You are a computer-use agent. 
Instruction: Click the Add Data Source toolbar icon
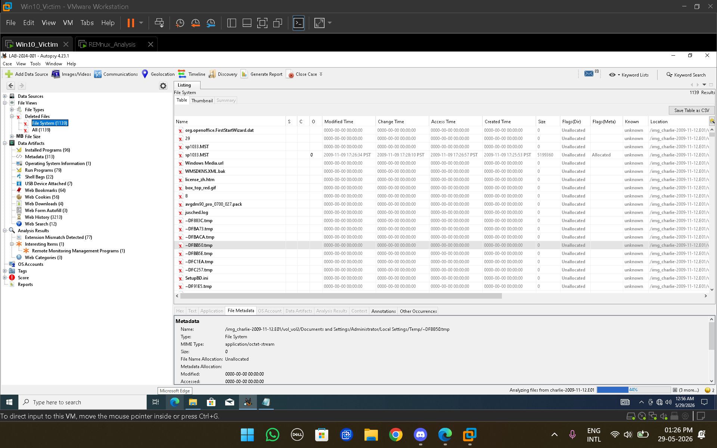[9, 74]
